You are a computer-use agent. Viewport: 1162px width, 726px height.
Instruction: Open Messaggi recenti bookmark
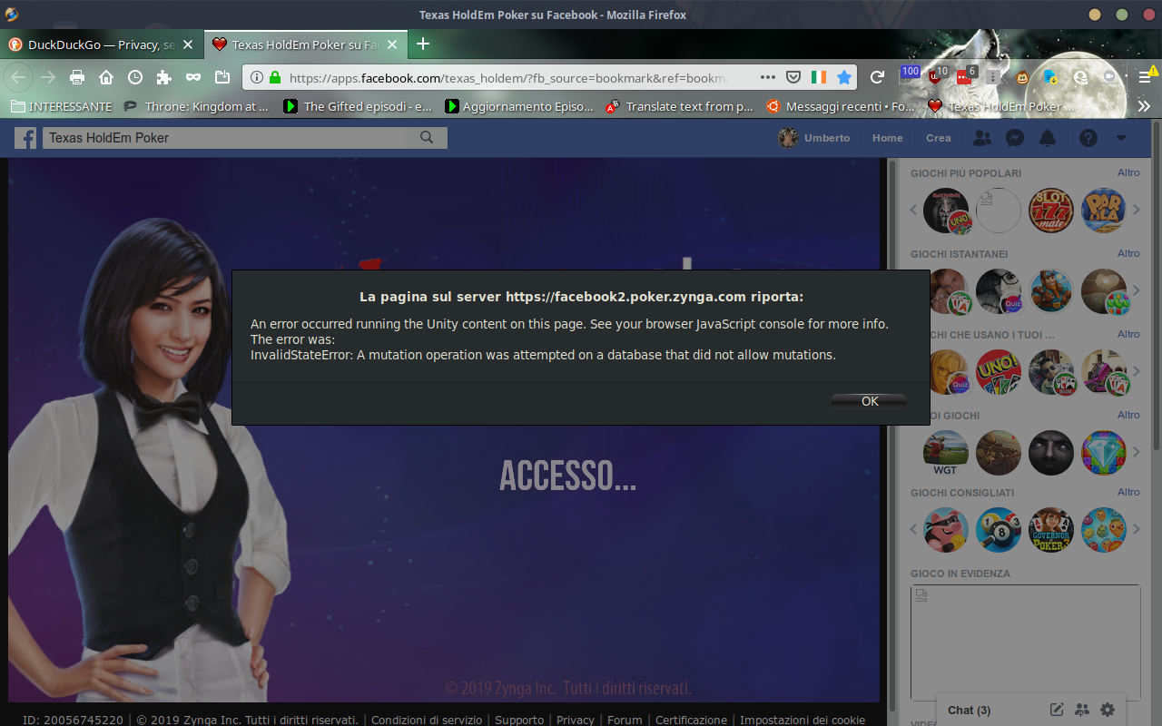[x=842, y=106]
